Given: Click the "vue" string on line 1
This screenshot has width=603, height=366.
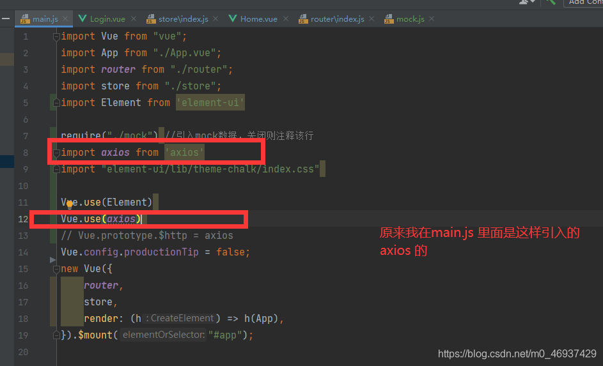Looking at the screenshot, I should [167, 36].
